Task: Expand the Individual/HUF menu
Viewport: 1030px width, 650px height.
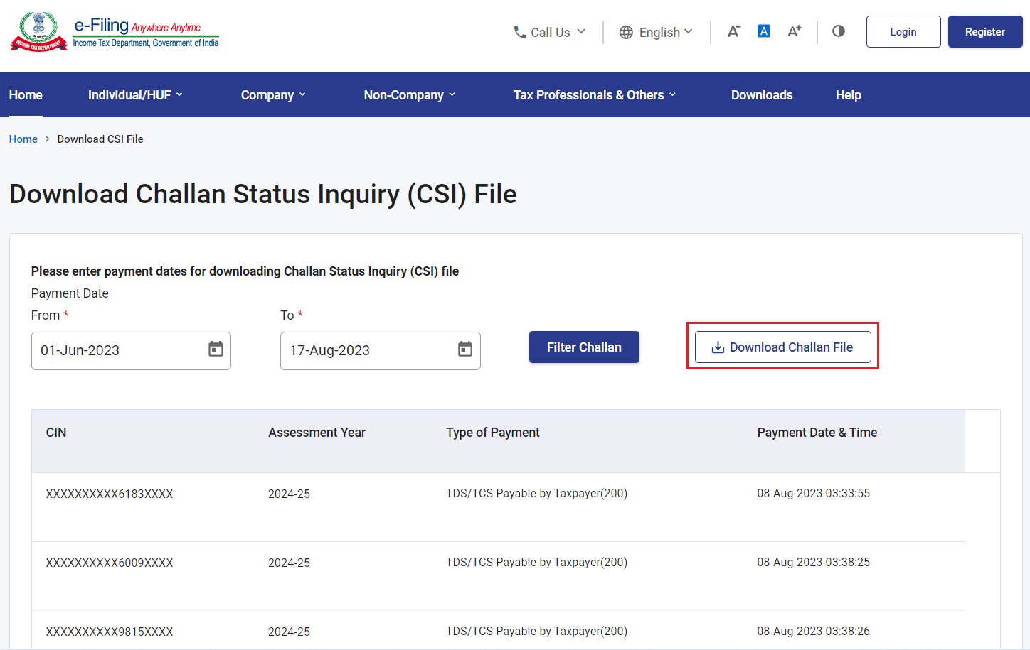Action: [135, 95]
